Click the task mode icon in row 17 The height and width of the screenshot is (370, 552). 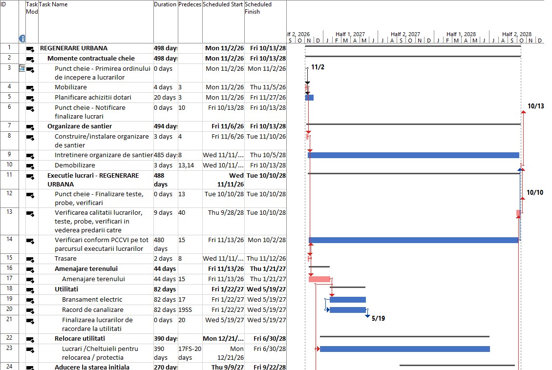(30, 280)
